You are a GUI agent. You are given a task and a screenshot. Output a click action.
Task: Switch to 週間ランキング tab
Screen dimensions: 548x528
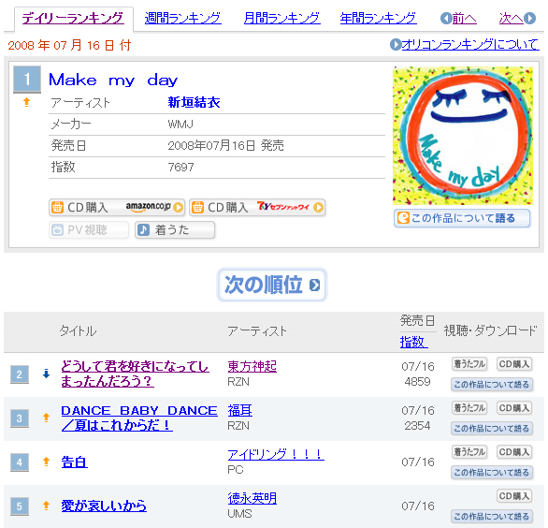[182, 18]
